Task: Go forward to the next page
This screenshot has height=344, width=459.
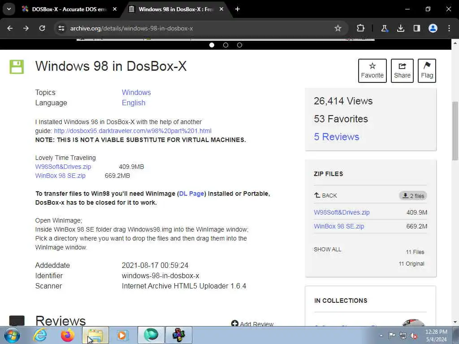Action: [26, 28]
